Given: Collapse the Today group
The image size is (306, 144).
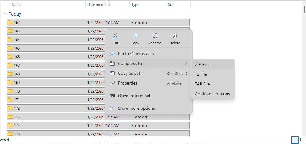Looking at the screenshot, I should [x=6, y=14].
